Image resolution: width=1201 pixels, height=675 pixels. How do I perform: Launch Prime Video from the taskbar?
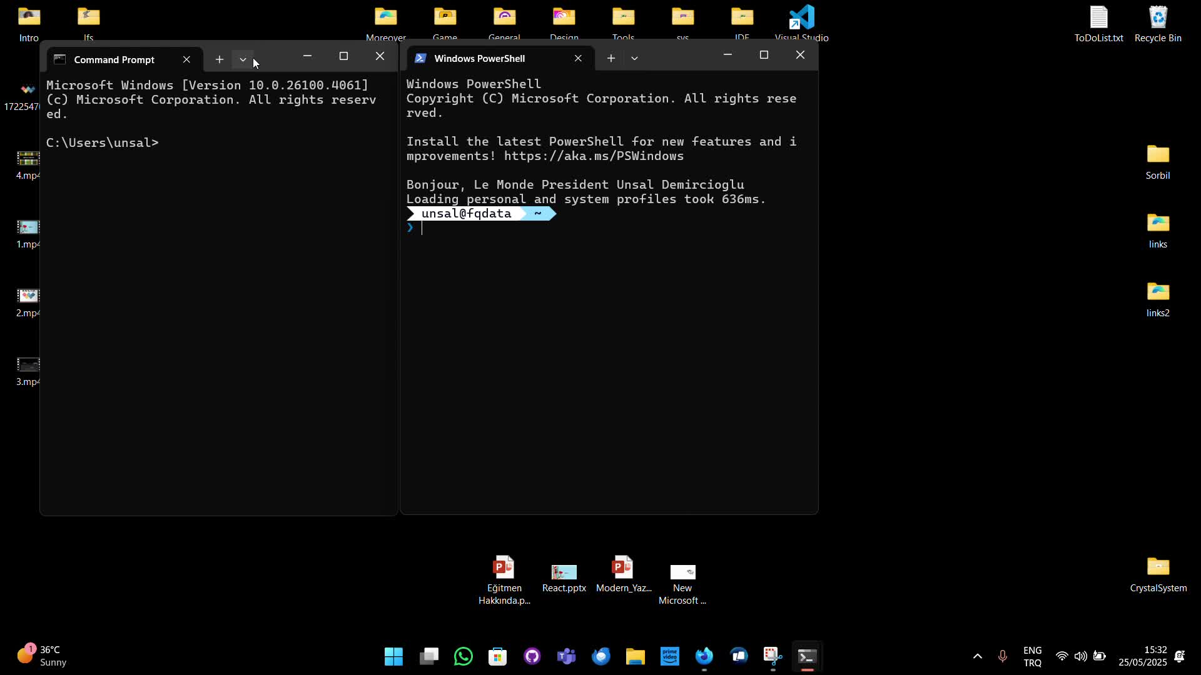[670, 656]
